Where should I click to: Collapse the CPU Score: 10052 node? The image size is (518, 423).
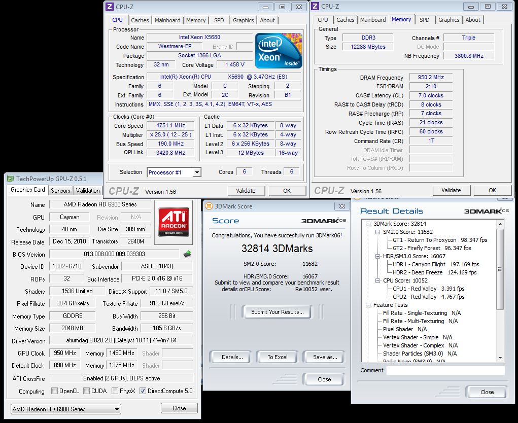click(x=377, y=280)
